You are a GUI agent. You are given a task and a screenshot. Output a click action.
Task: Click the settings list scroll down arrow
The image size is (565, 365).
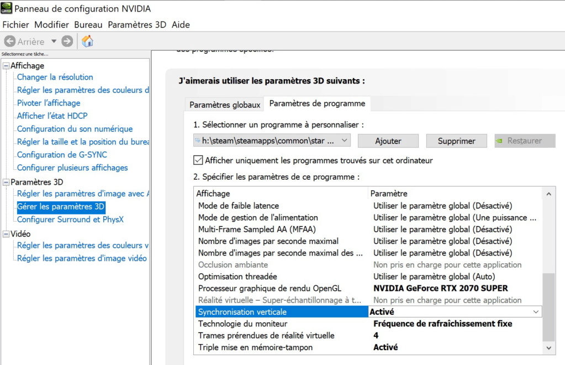[549, 348]
